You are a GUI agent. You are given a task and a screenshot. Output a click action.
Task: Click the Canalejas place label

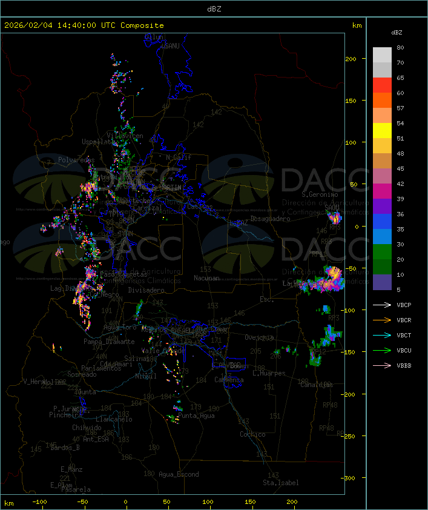pyautogui.click(x=317, y=385)
